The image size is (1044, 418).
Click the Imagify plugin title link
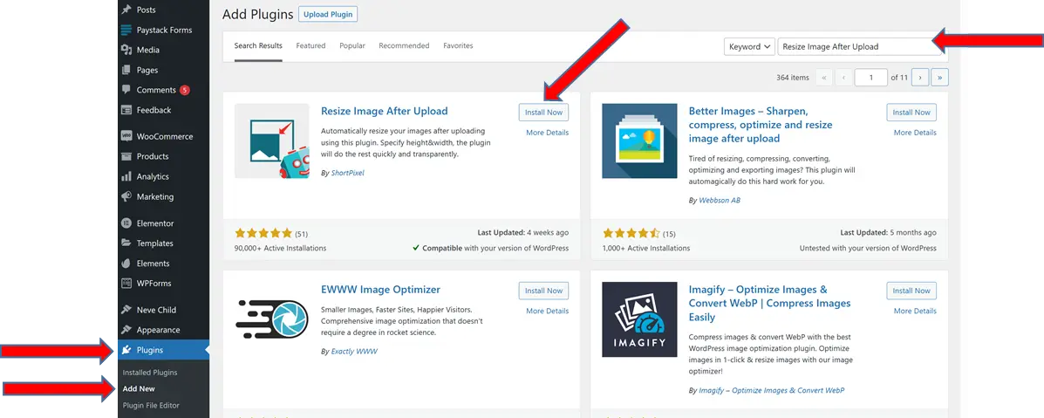pyautogui.click(x=769, y=304)
